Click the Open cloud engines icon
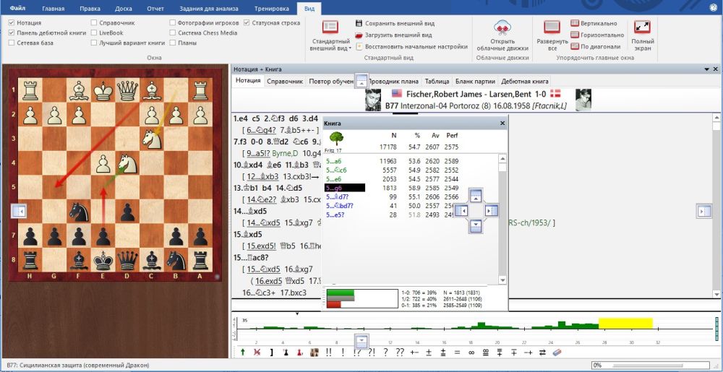The width and height of the screenshot is (723, 372). coord(502,29)
